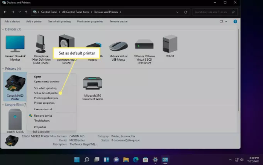This screenshot has width=263, height=165.
Task: Click the speaker audio device icon
Action: coord(67,41)
